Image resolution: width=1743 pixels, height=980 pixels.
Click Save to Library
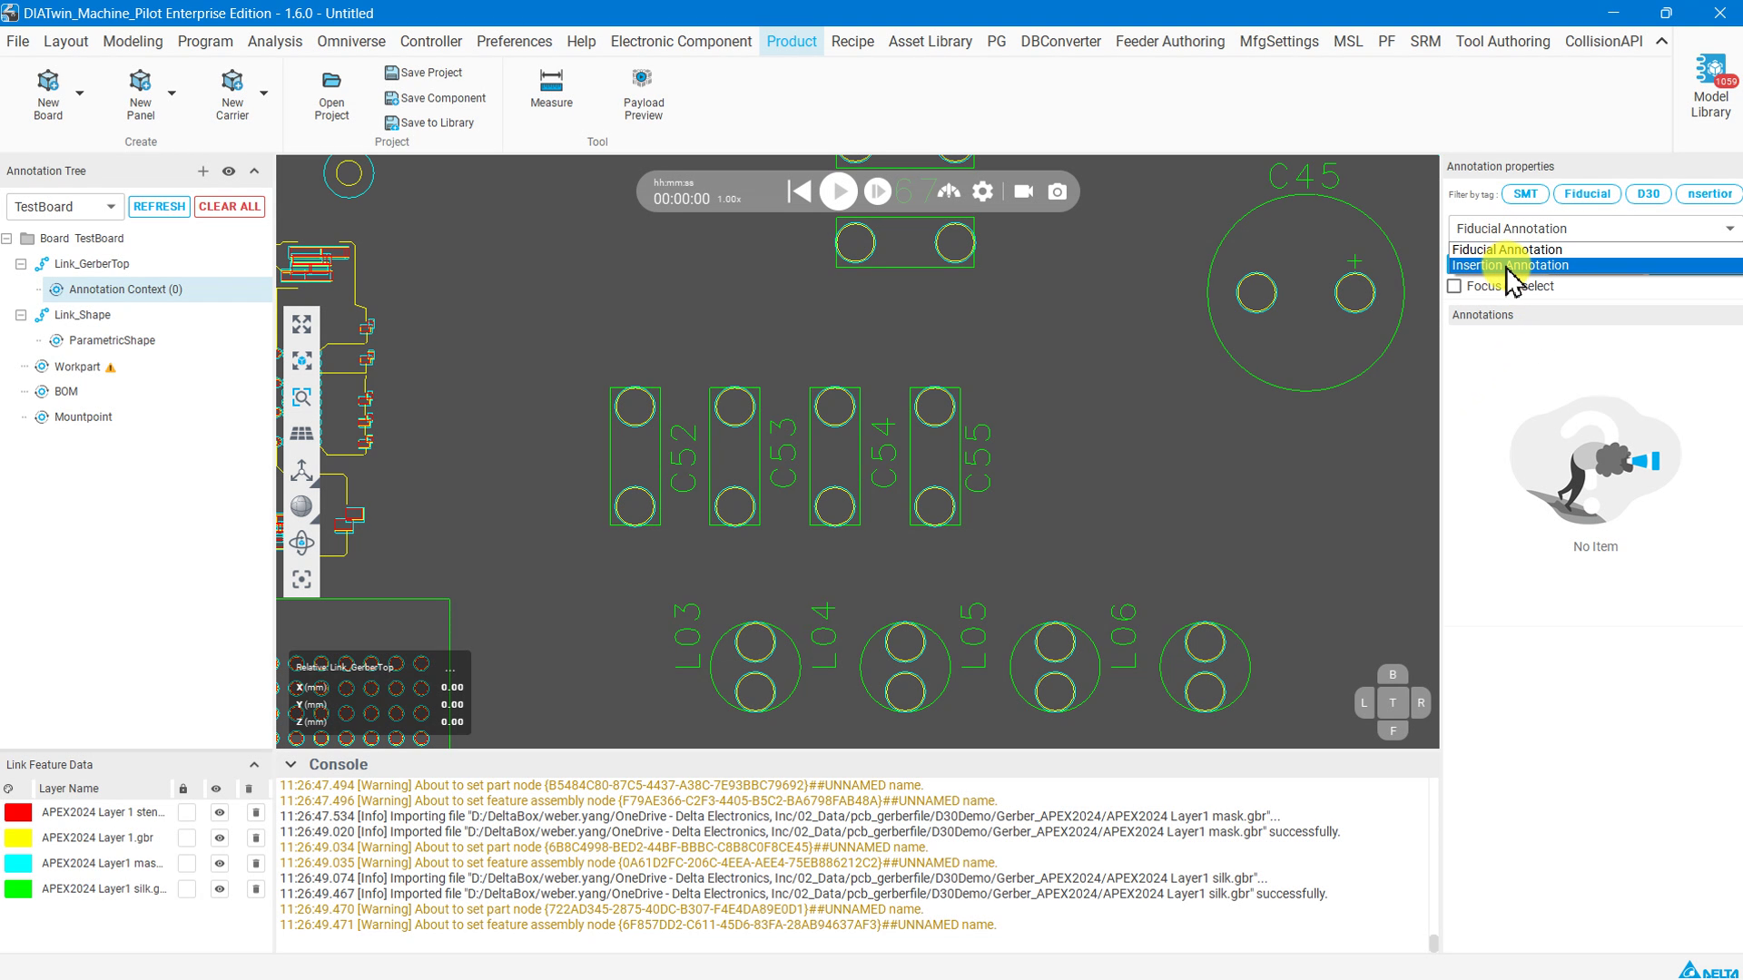point(428,122)
